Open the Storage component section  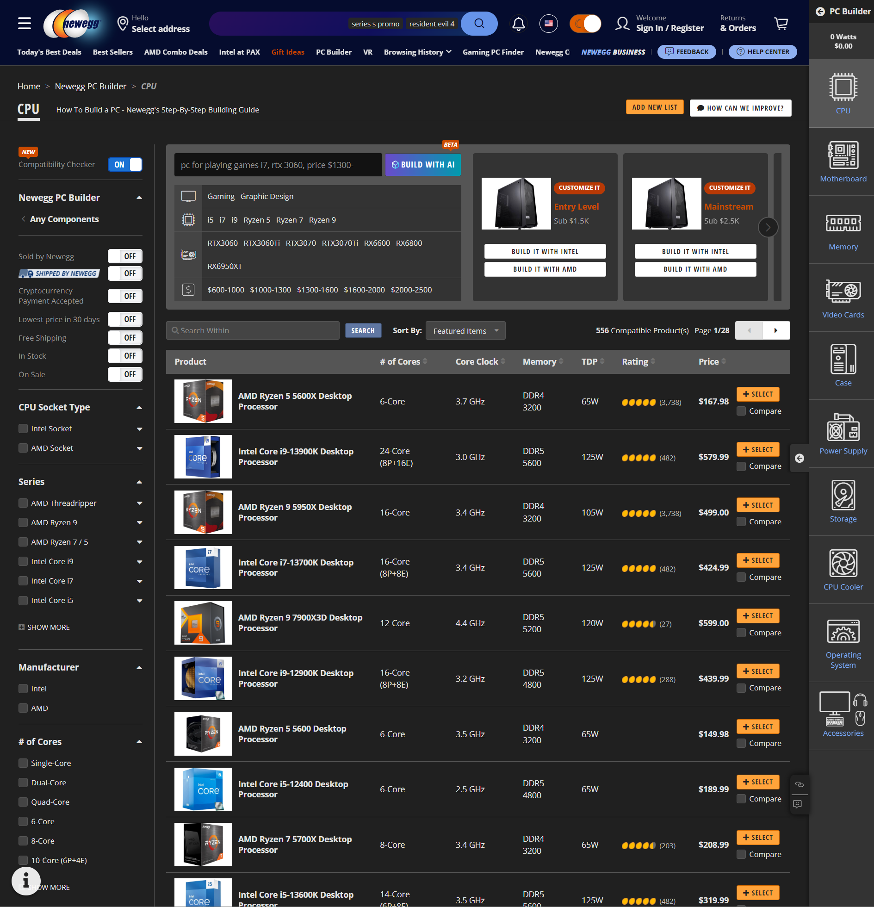[x=842, y=501]
